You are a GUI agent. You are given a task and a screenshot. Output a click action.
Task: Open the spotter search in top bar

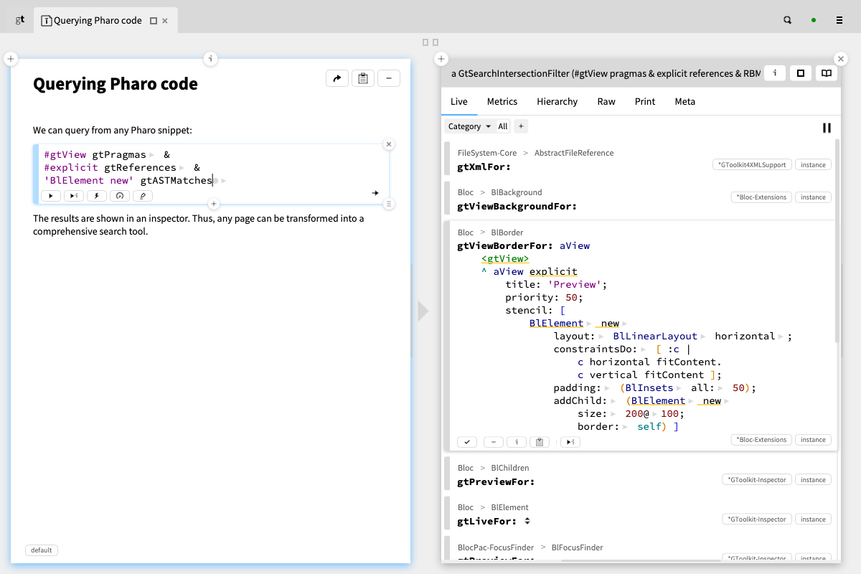pyautogui.click(x=787, y=20)
